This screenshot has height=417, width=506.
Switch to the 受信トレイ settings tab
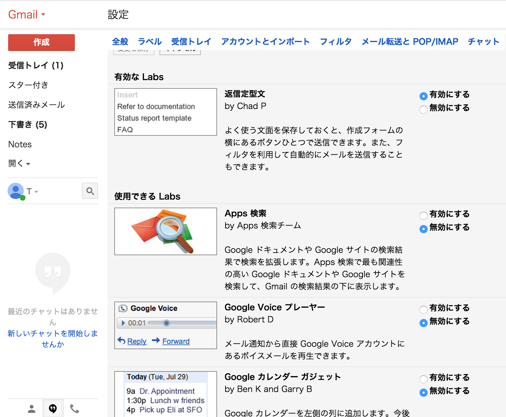pyautogui.click(x=191, y=41)
